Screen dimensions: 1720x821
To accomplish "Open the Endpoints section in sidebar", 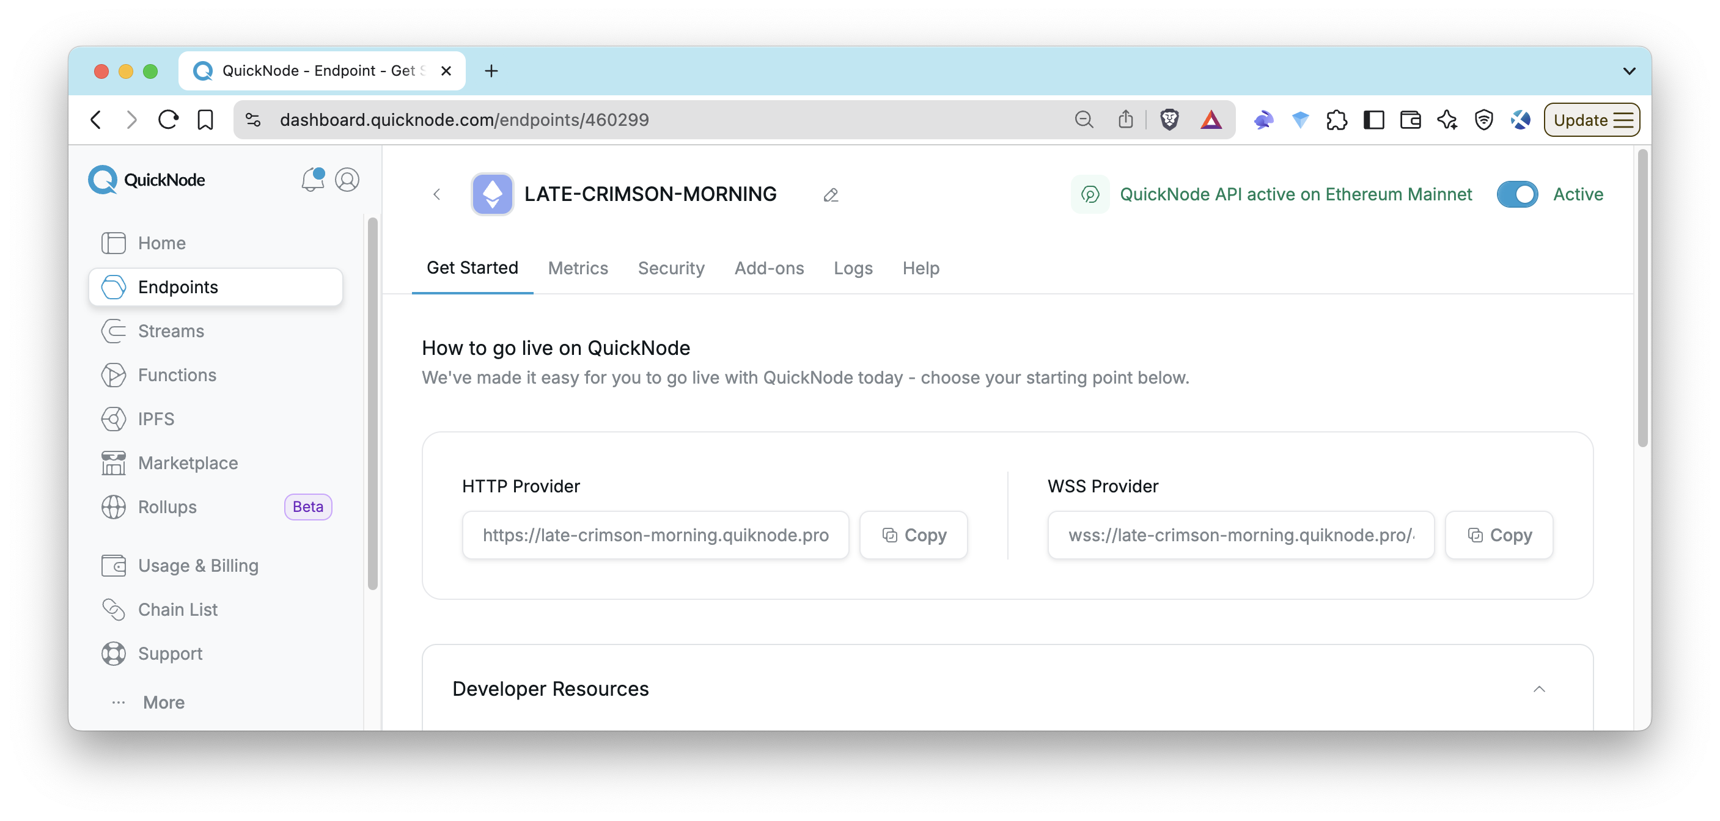I will pos(178,287).
